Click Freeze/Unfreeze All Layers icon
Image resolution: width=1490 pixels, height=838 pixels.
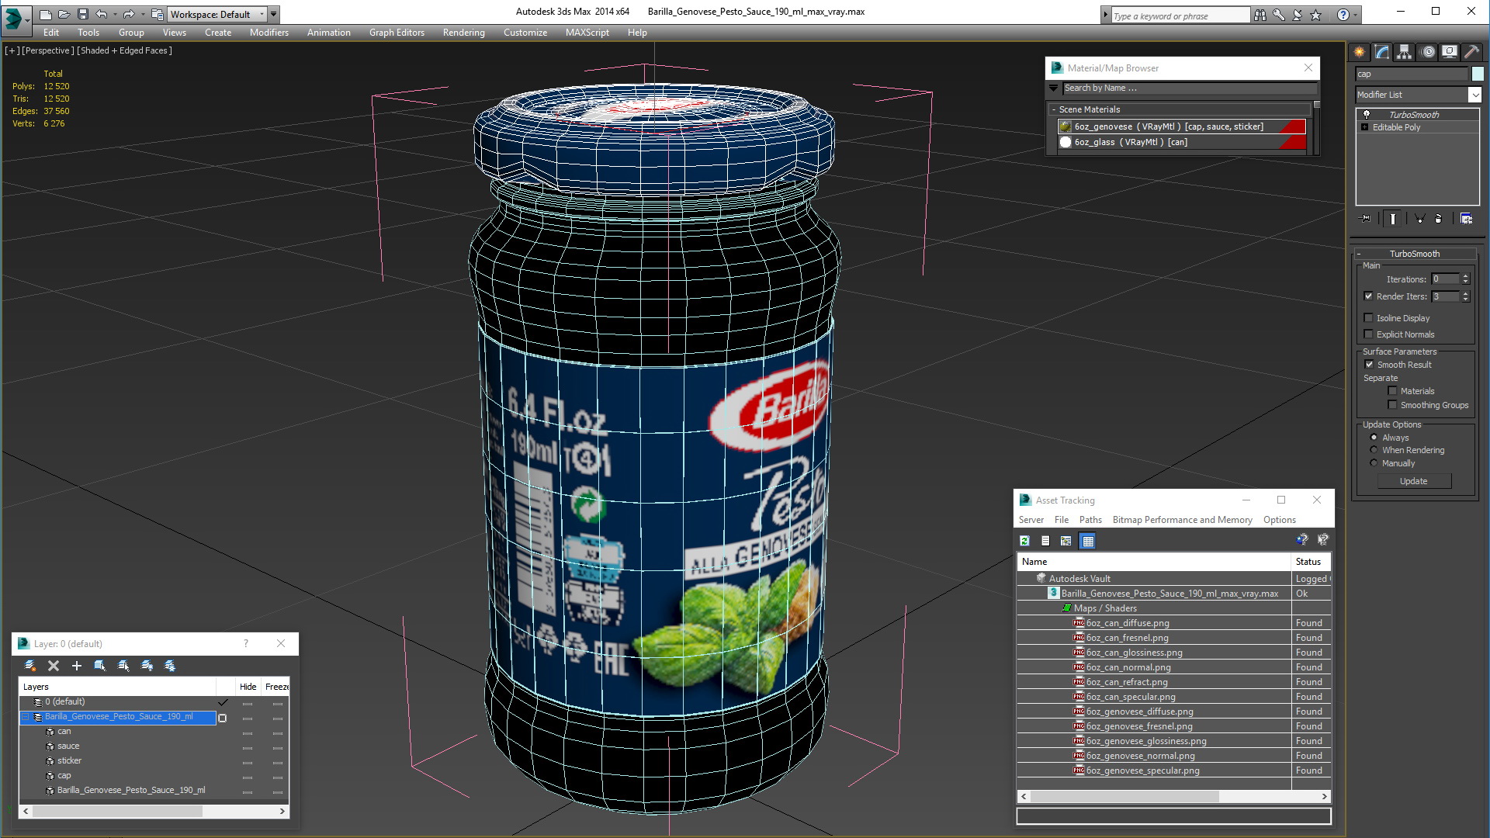coord(170,666)
